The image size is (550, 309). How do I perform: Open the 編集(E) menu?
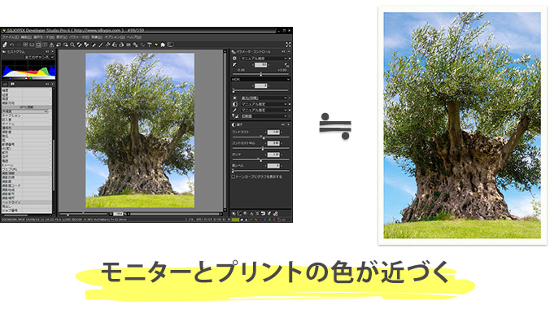[26, 37]
